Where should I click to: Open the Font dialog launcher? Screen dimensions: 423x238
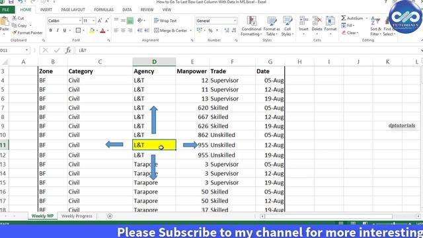pyautogui.click(x=108, y=40)
